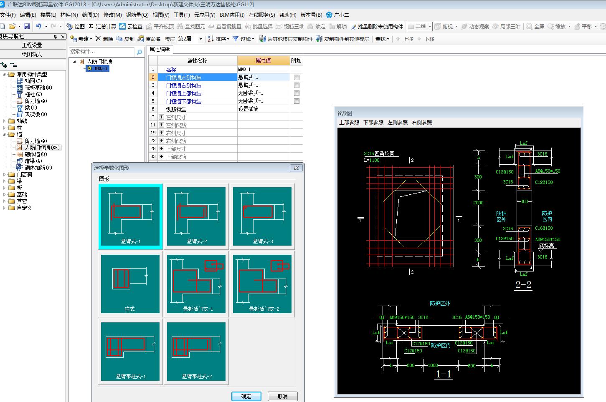Confirm selection with 确定 button
The width and height of the screenshot is (606, 402).
246,396
